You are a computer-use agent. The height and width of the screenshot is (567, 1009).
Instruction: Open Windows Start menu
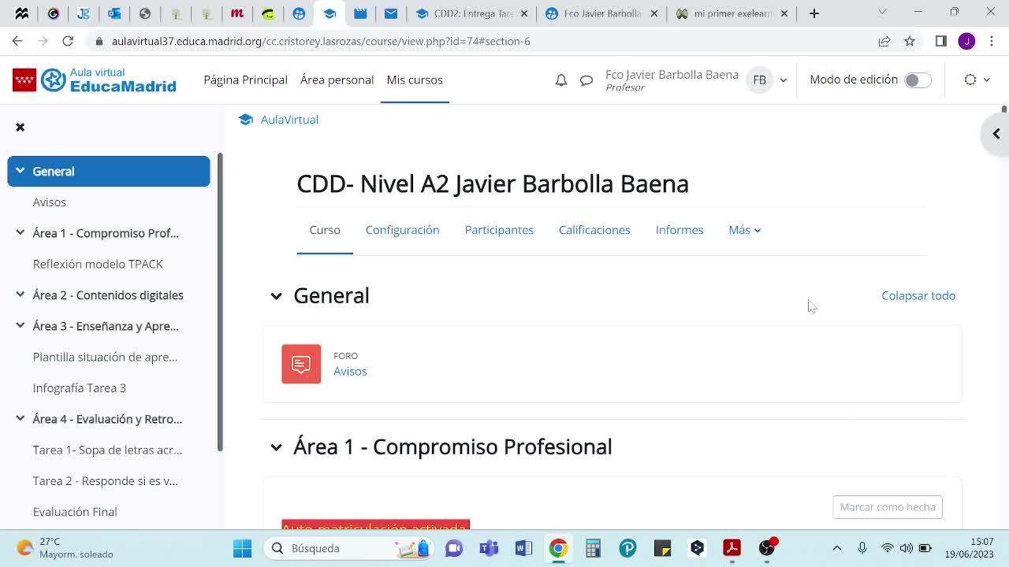242,548
